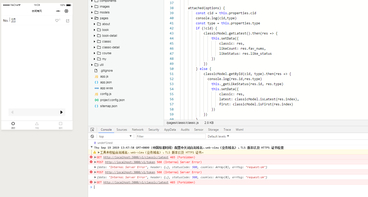The image size is (368, 197).
Task: Click the /pages/classic/classic.js path text
Action: pyautogui.click(x=182, y=123)
